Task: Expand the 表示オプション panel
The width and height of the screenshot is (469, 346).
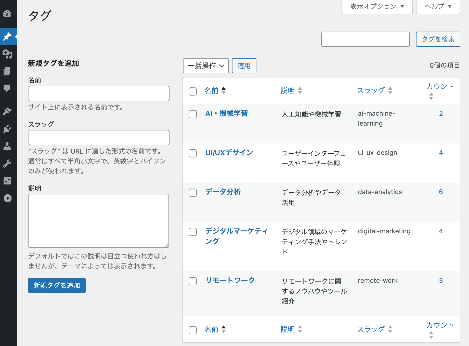Action: point(377,7)
